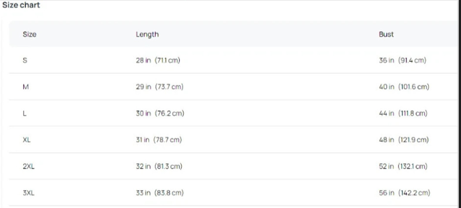
Task: Select the 28 in length value
Action: pos(144,61)
